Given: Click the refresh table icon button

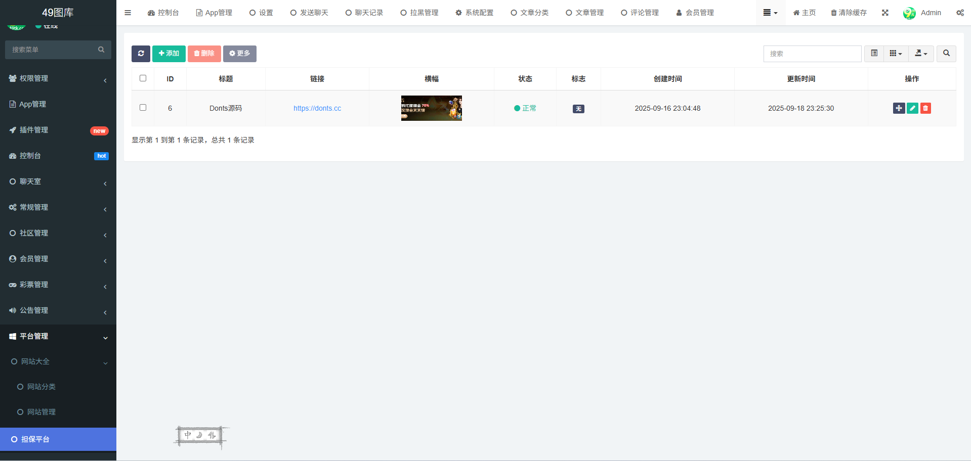Looking at the screenshot, I should (x=141, y=54).
